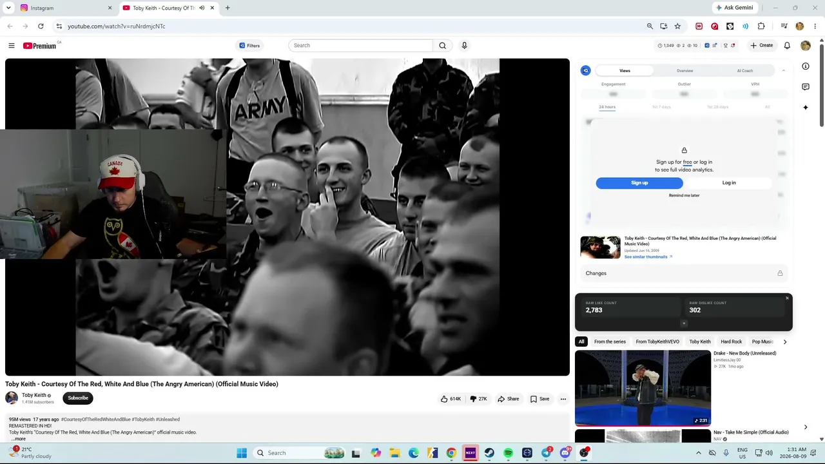The height and width of the screenshot is (464, 825).
Task: Open Windows Start menu
Action: tap(242, 453)
